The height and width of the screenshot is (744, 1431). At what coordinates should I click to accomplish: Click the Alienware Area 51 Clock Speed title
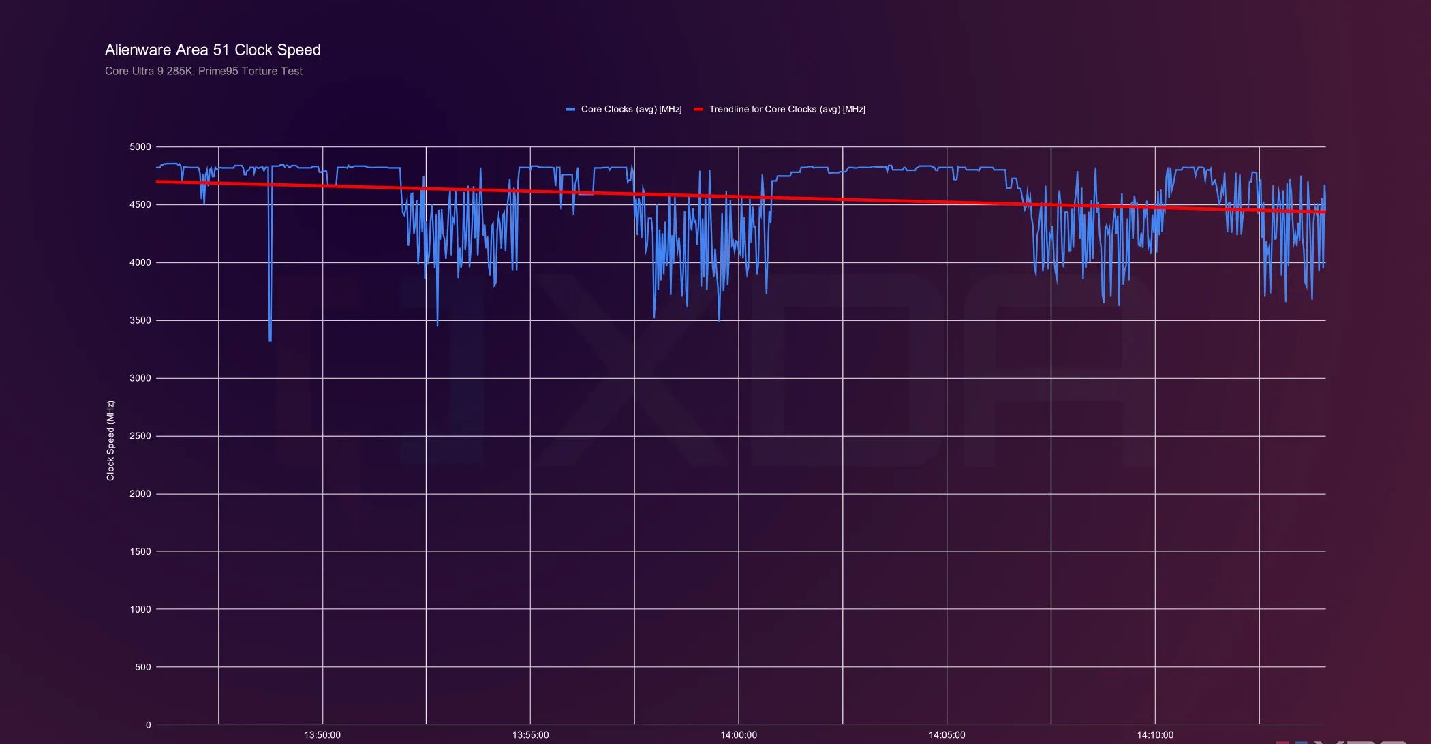[x=213, y=49]
